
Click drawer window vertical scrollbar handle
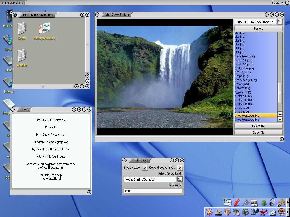(x=87, y=45)
